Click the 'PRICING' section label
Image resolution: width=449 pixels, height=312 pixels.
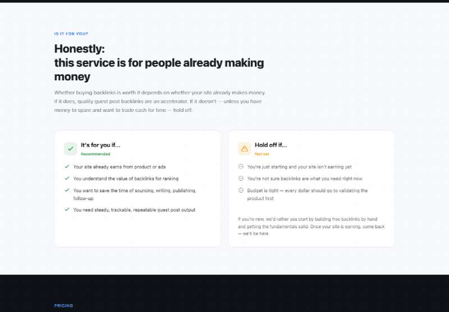[x=63, y=306]
